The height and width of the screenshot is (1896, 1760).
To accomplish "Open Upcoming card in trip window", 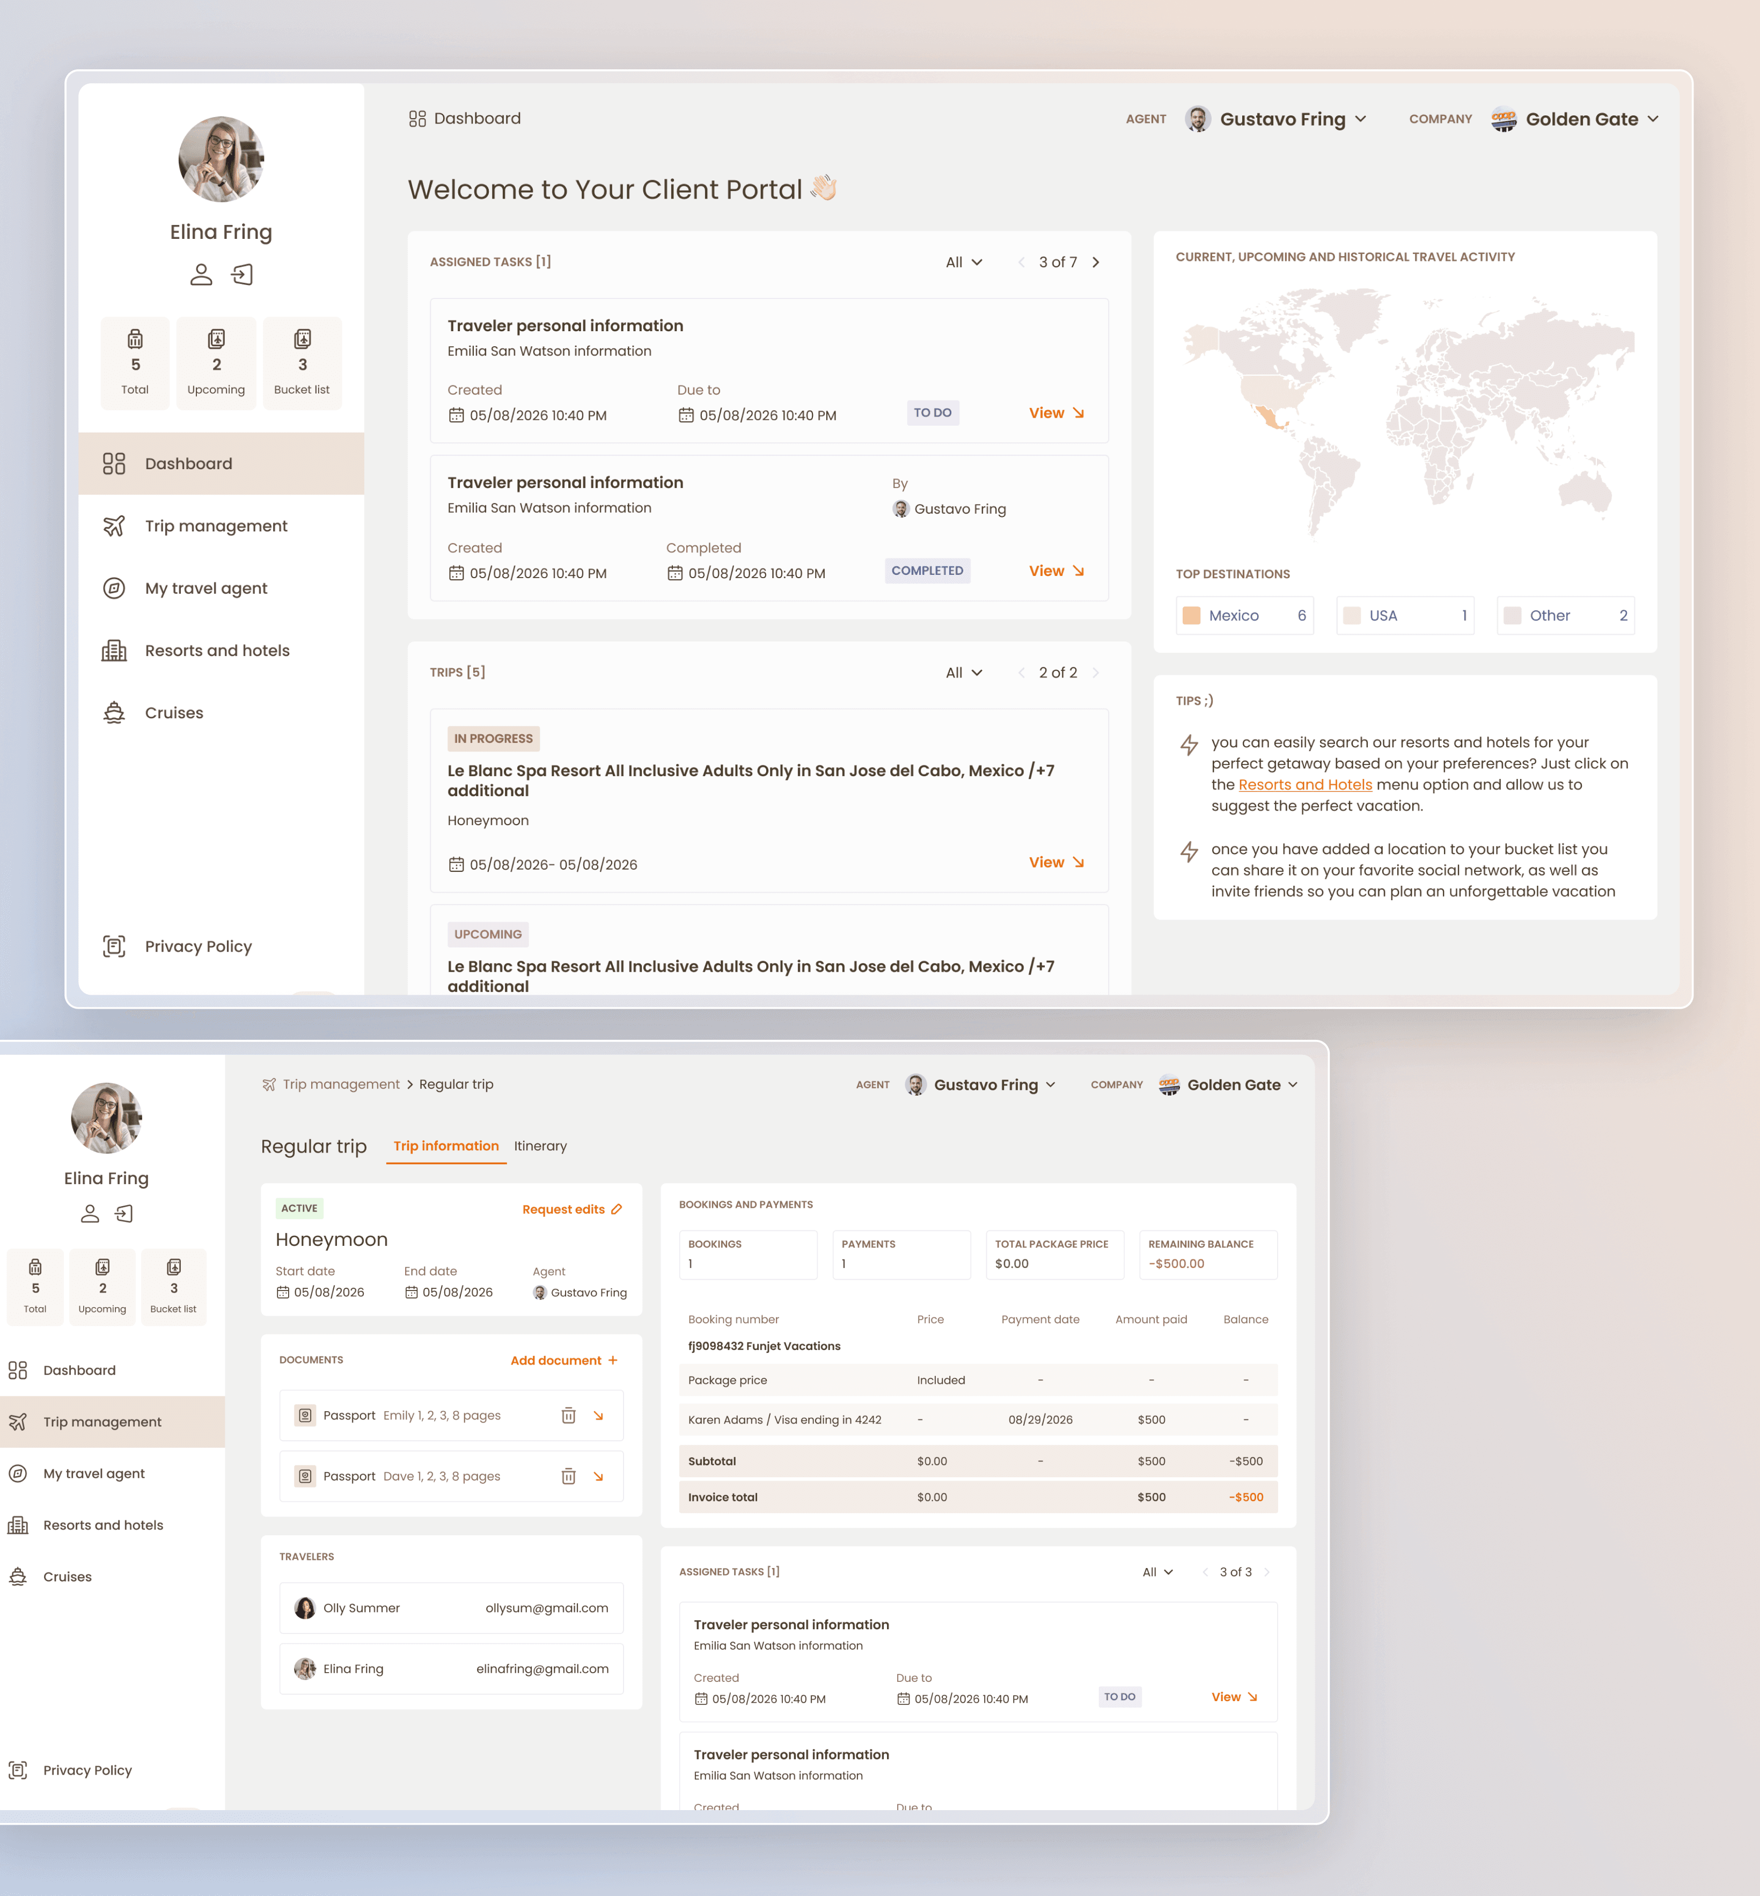I will [102, 1286].
